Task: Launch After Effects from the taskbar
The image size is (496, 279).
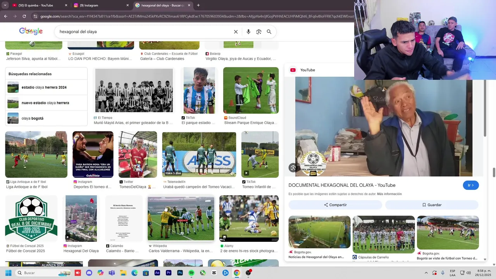Action: point(157,273)
